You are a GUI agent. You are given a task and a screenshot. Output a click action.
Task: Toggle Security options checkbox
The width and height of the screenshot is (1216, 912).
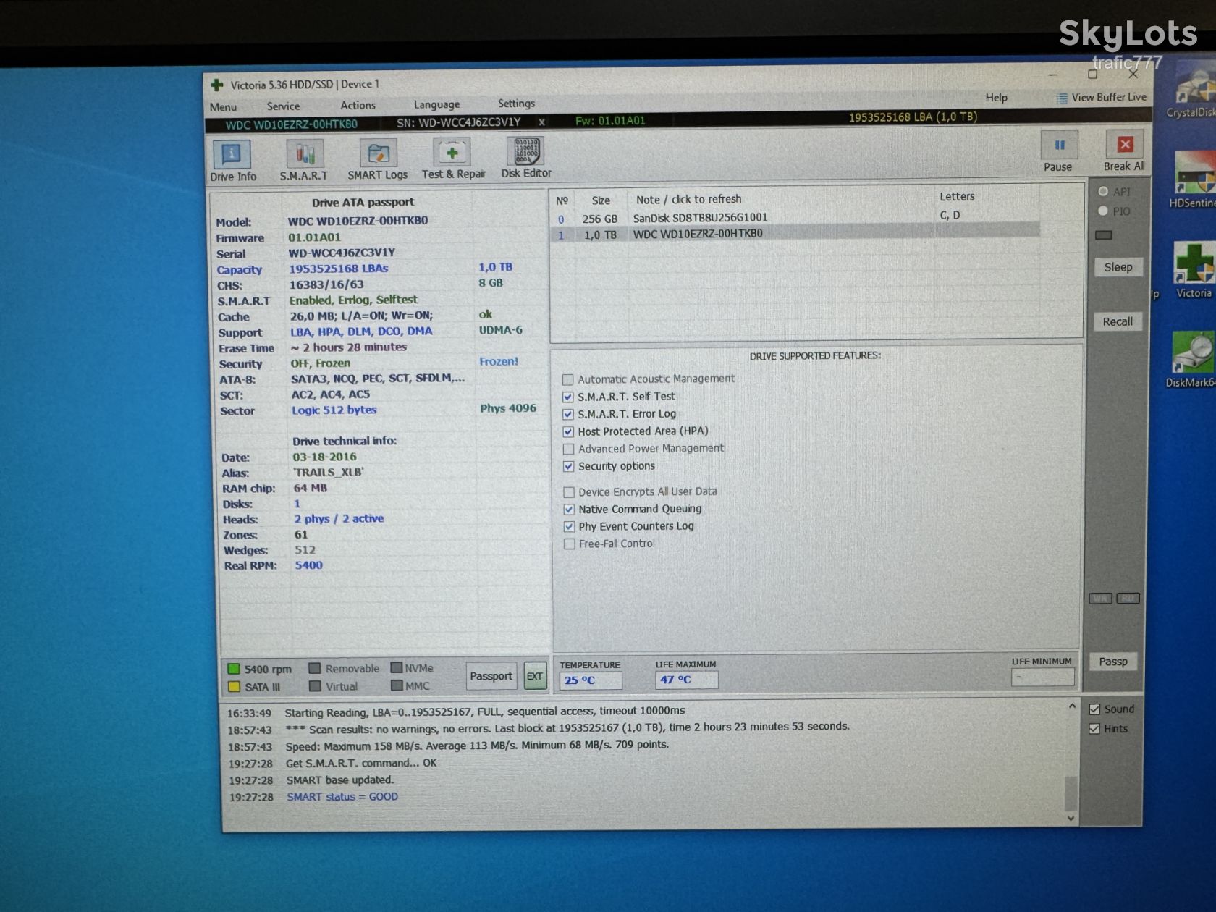569,466
